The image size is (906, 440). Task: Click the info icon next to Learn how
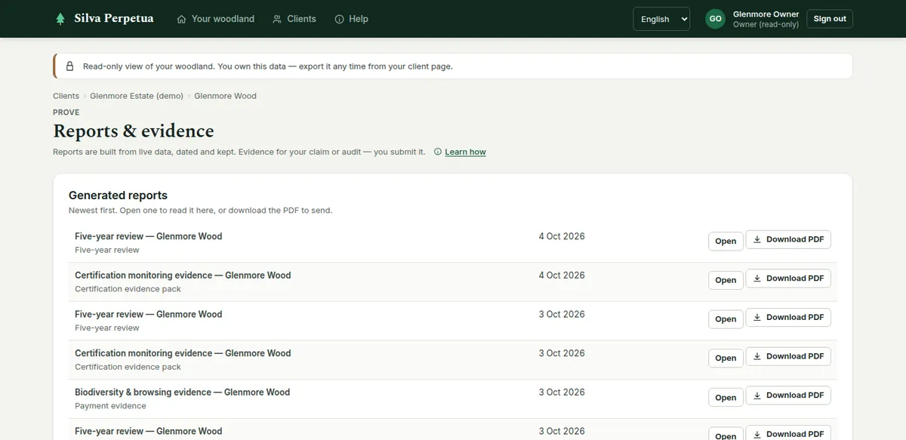(438, 152)
